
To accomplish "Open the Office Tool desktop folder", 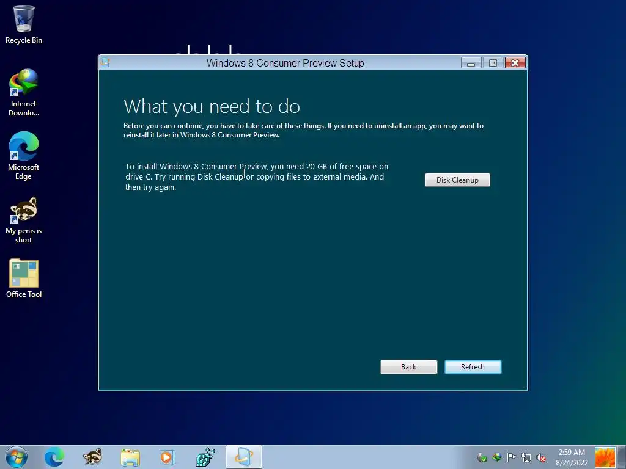I will coord(24,278).
